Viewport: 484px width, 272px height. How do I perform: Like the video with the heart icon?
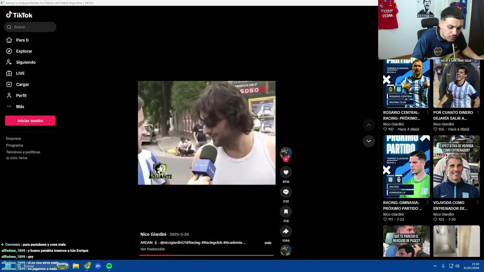point(286,172)
